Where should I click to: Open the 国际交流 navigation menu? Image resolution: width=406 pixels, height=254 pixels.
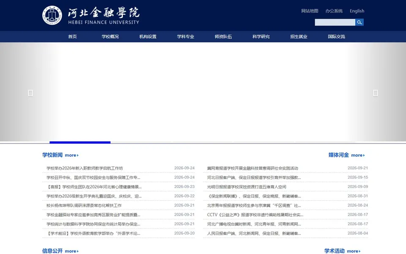[336, 36]
